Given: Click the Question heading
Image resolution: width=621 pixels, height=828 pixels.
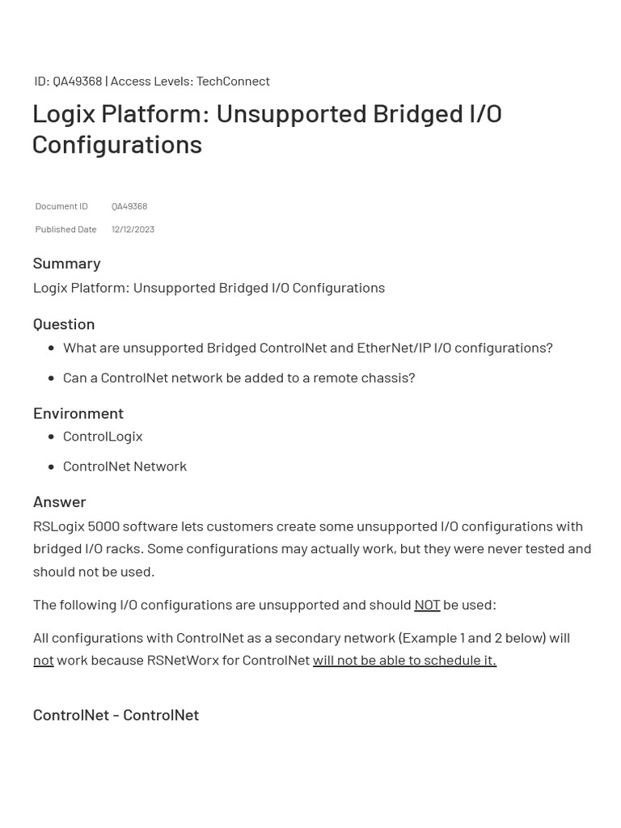Looking at the screenshot, I should tap(64, 324).
